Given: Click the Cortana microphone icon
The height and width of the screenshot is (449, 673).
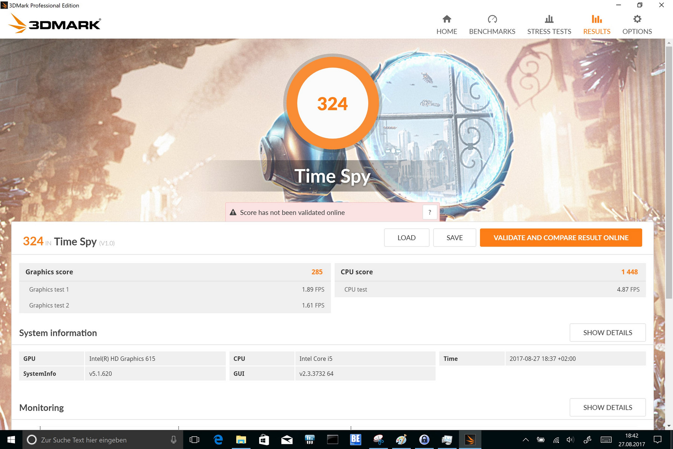Looking at the screenshot, I should [173, 440].
